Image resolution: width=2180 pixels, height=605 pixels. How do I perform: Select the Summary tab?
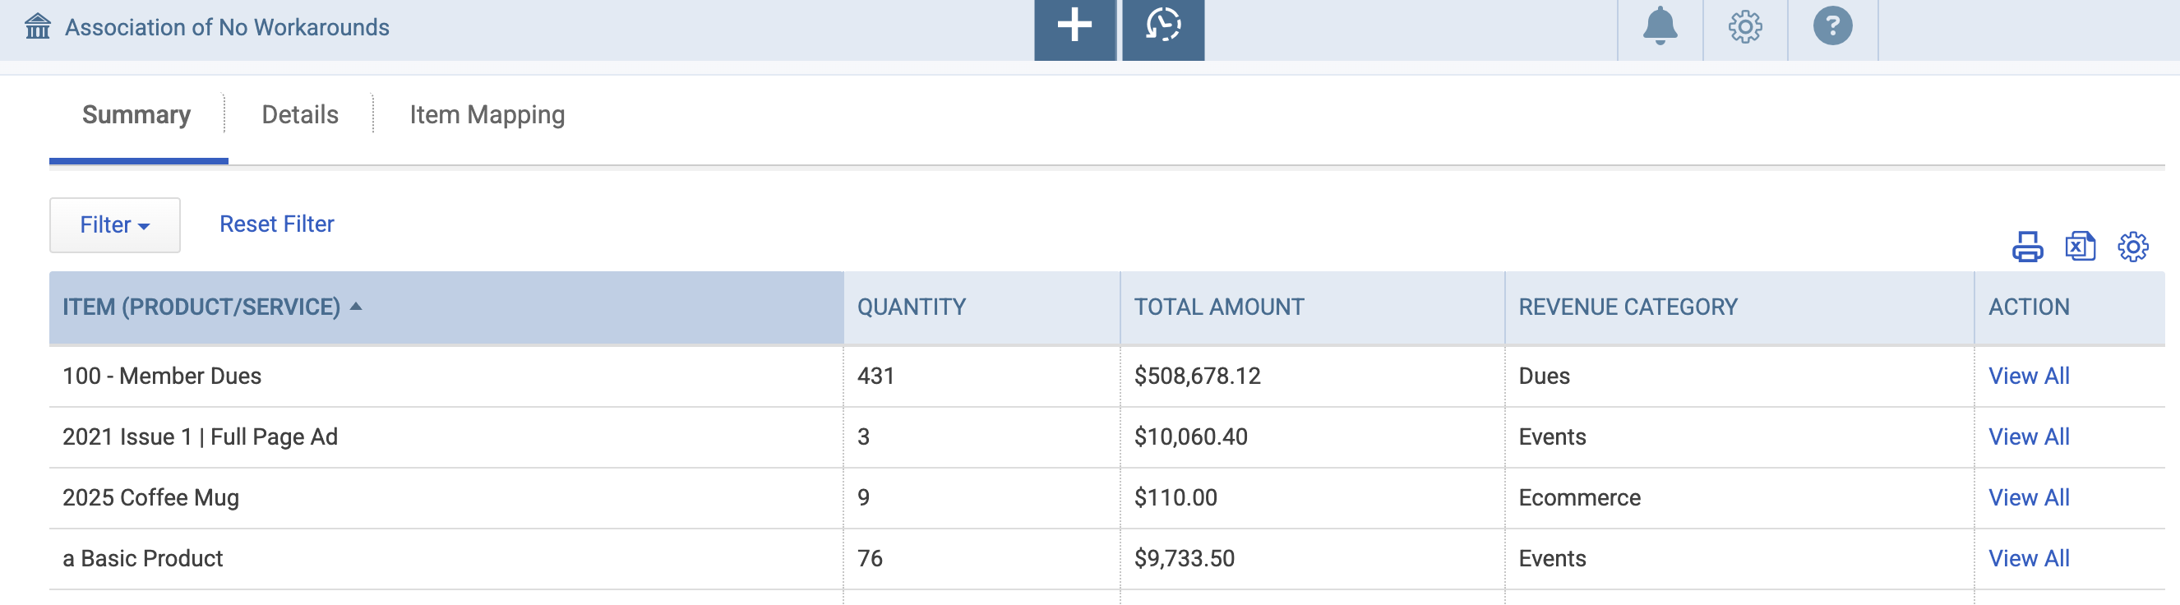[x=136, y=114]
